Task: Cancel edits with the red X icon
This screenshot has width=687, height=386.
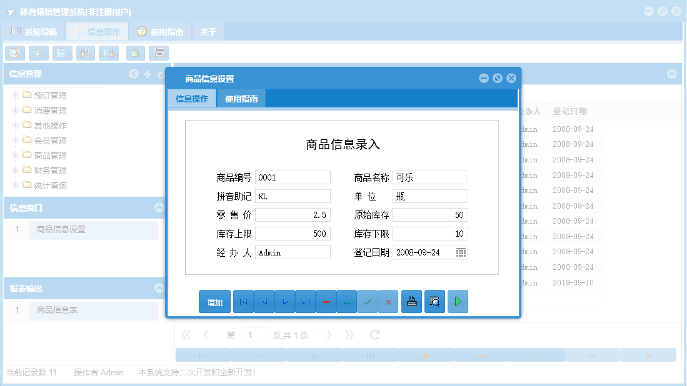Action: coord(388,301)
